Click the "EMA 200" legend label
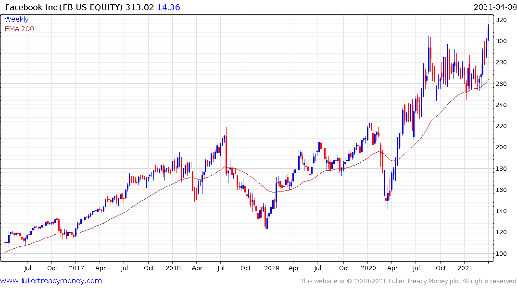This screenshot has height=288, width=517. [19, 29]
